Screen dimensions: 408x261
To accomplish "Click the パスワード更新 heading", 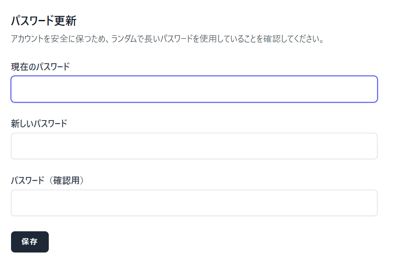I will (x=43, y=20).
